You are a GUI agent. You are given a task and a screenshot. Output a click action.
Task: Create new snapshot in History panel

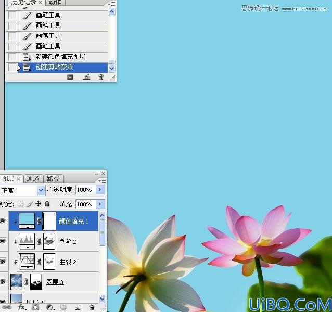coord(86,77)
